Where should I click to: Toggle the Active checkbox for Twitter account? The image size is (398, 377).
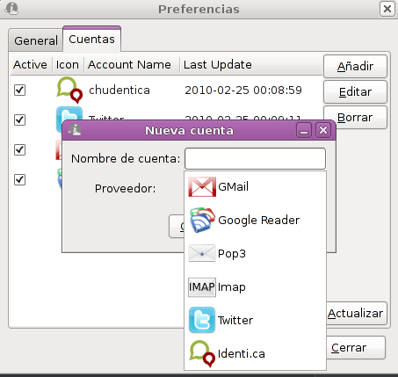(19, 120)
